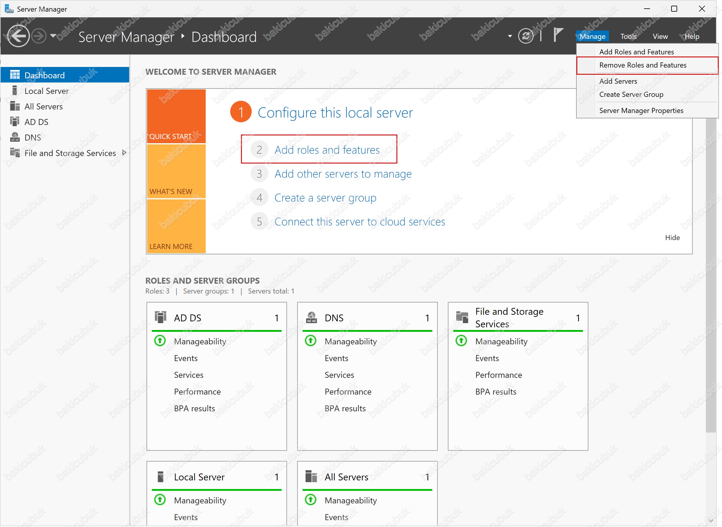Click scrollbar down arrow at bottom
This screenshot has height=527, width=722.
click(711, 521)
